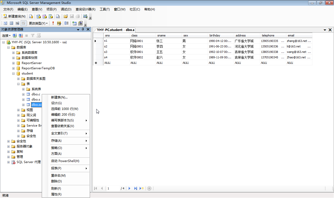Open the Query Designer (查询设计器) menu
This screenshot has width=334, height=198.
pyautogui.click(x=86, y=9)
